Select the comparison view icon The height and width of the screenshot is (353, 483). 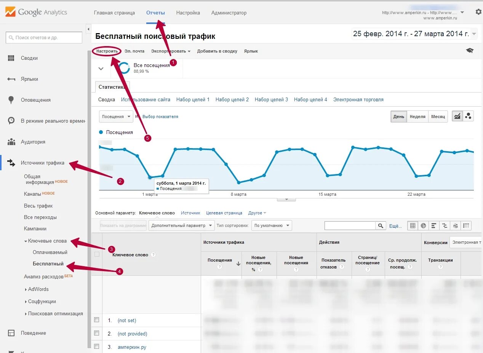(445, 225)
